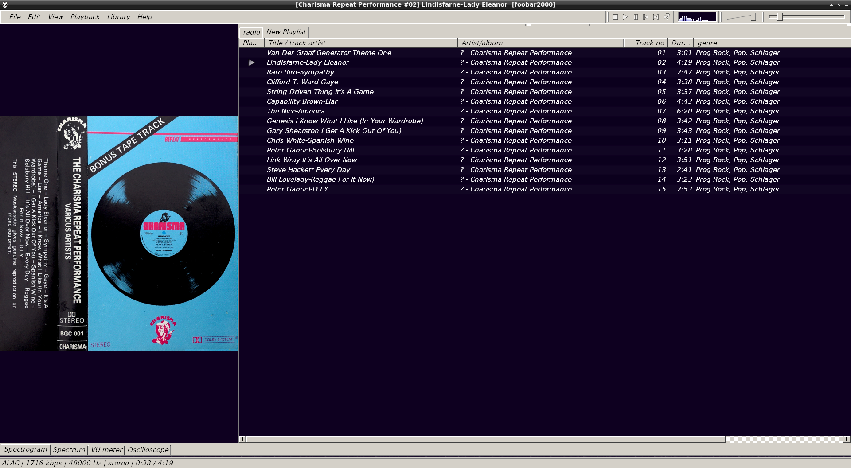Screen dimensions: 851x468
Task: Select Peter Gabriel-Solsbury Hill track
Action: coord(544,150)
